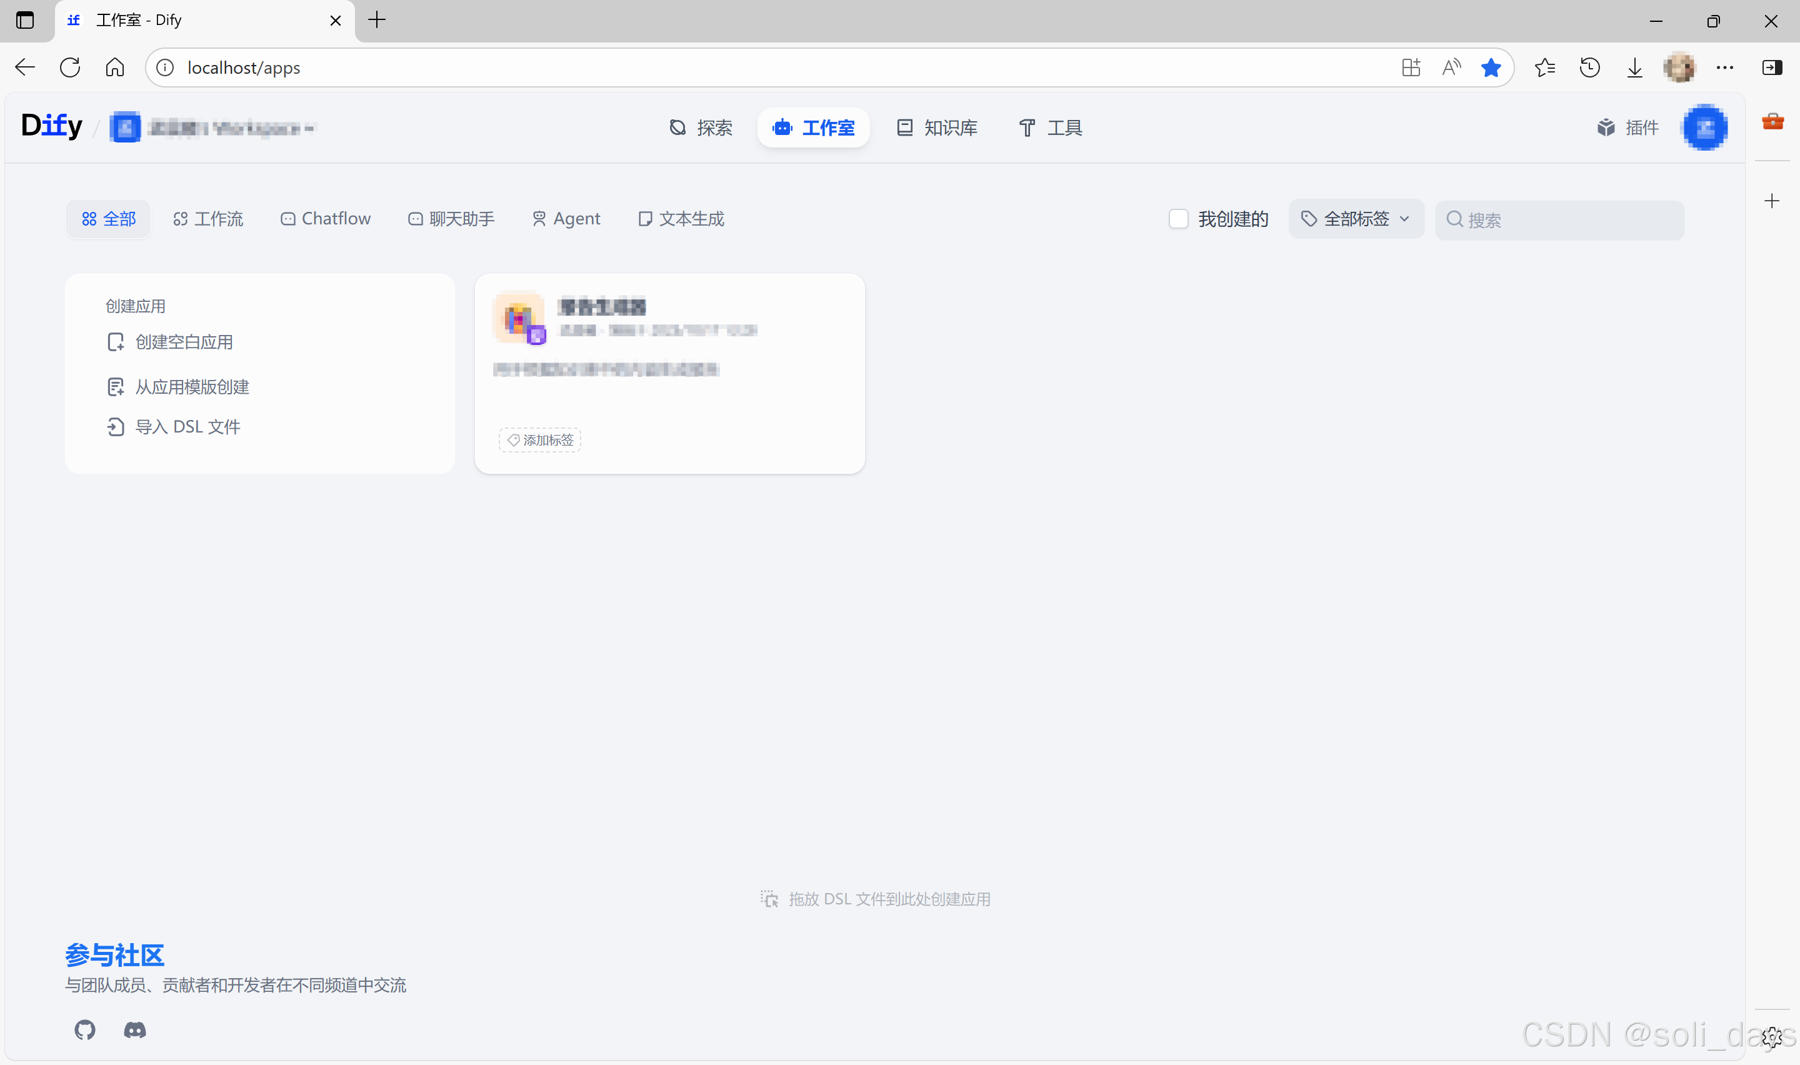Go to the 探索 tab

click(x=700, y=127)
